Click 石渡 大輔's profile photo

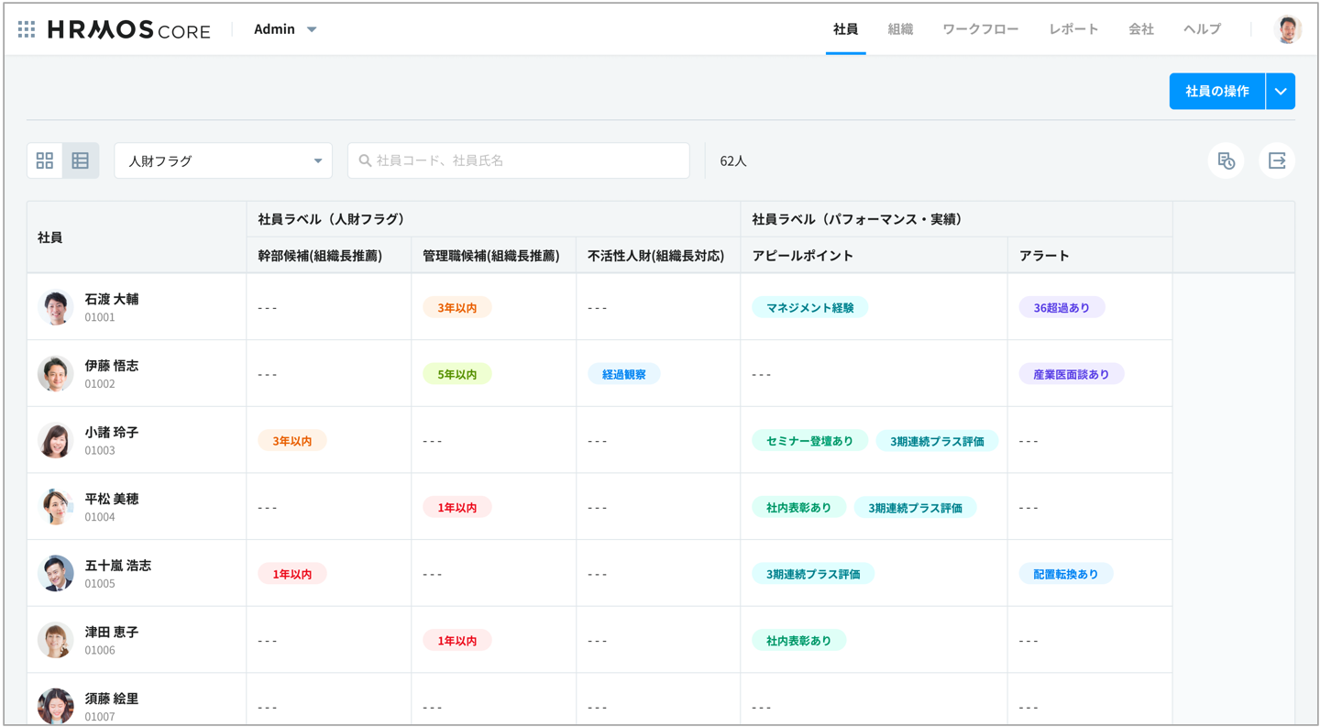pyautogui.click(x=56, y=308)
